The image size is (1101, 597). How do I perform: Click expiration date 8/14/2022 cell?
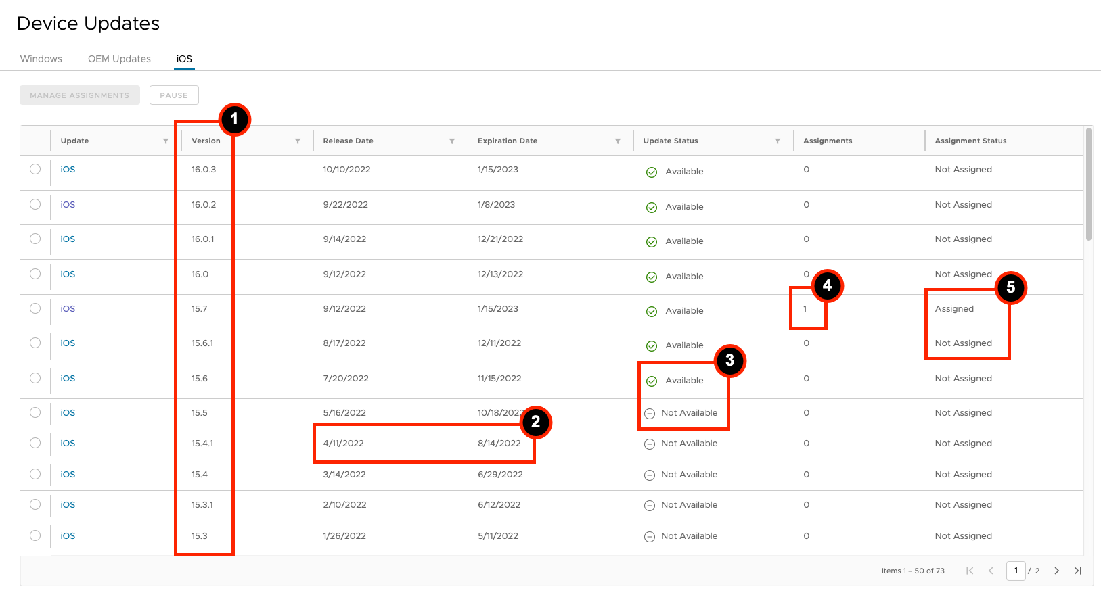coord(499,444)
